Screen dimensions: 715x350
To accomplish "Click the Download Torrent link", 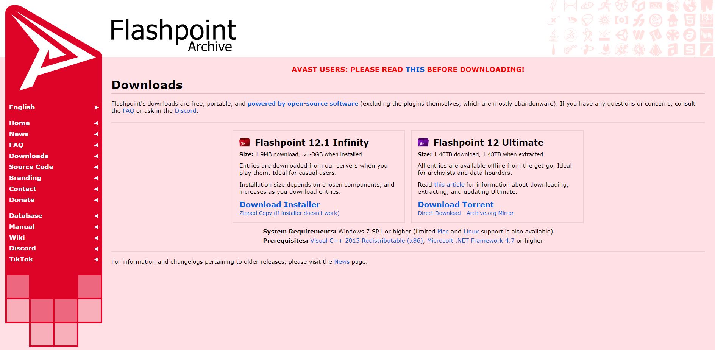I will pyautogui.click(x=456, y=205).
